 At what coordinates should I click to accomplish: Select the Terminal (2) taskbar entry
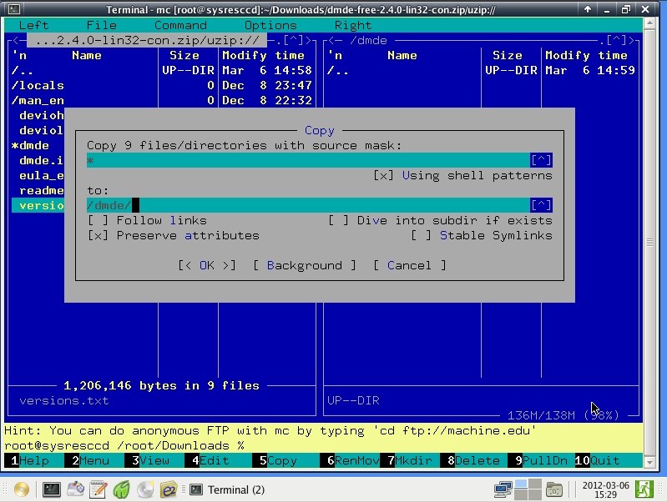click(x=227, y=489)
